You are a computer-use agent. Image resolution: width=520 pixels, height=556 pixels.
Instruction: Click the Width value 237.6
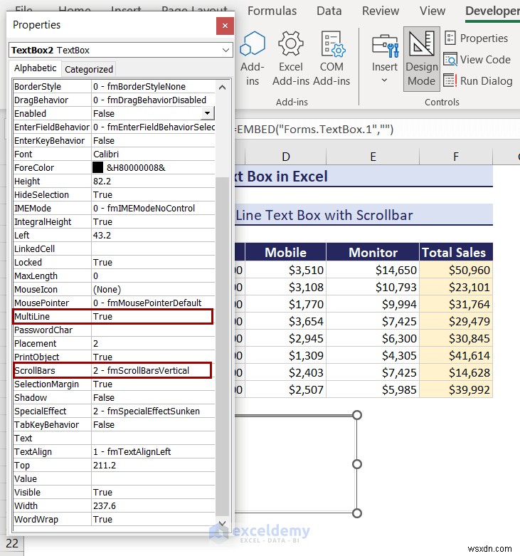pyautogui.click(x=153, y=505)
